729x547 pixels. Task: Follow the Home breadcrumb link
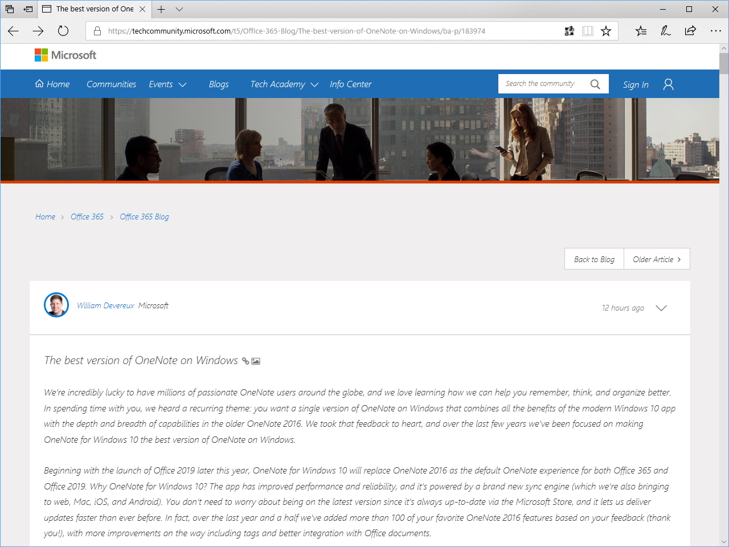click(46, 217)
